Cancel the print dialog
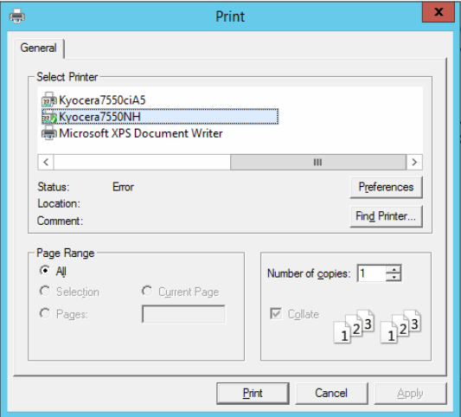This screenshot has width=461, height=417. [x=331, y=393]
